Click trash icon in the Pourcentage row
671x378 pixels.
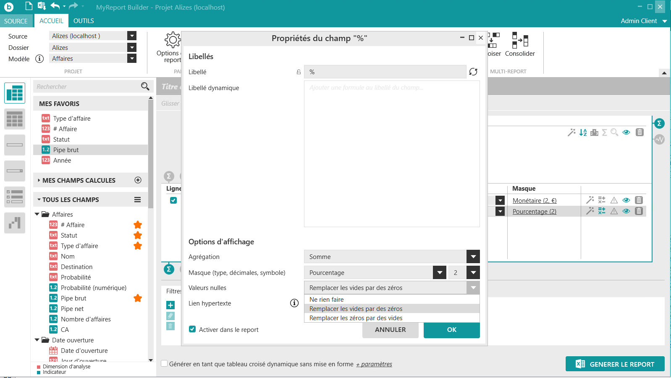[x=639, y=211]
